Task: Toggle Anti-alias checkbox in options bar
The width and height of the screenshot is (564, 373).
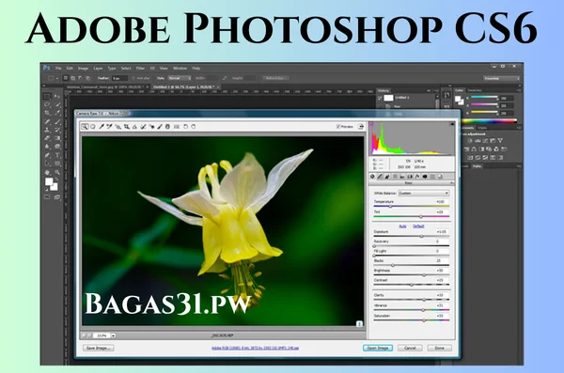Action: click(x=133, y=78)
